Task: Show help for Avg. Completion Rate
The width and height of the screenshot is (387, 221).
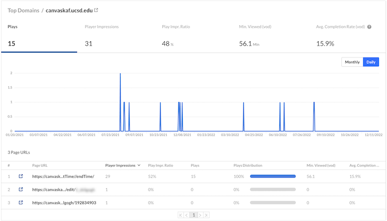Action: [369, 27]
